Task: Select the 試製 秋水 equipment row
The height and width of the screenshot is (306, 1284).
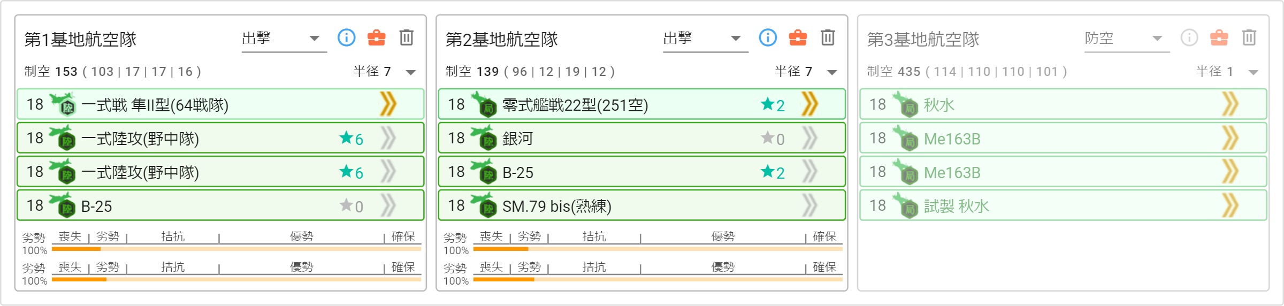Action: [1063, 205]
